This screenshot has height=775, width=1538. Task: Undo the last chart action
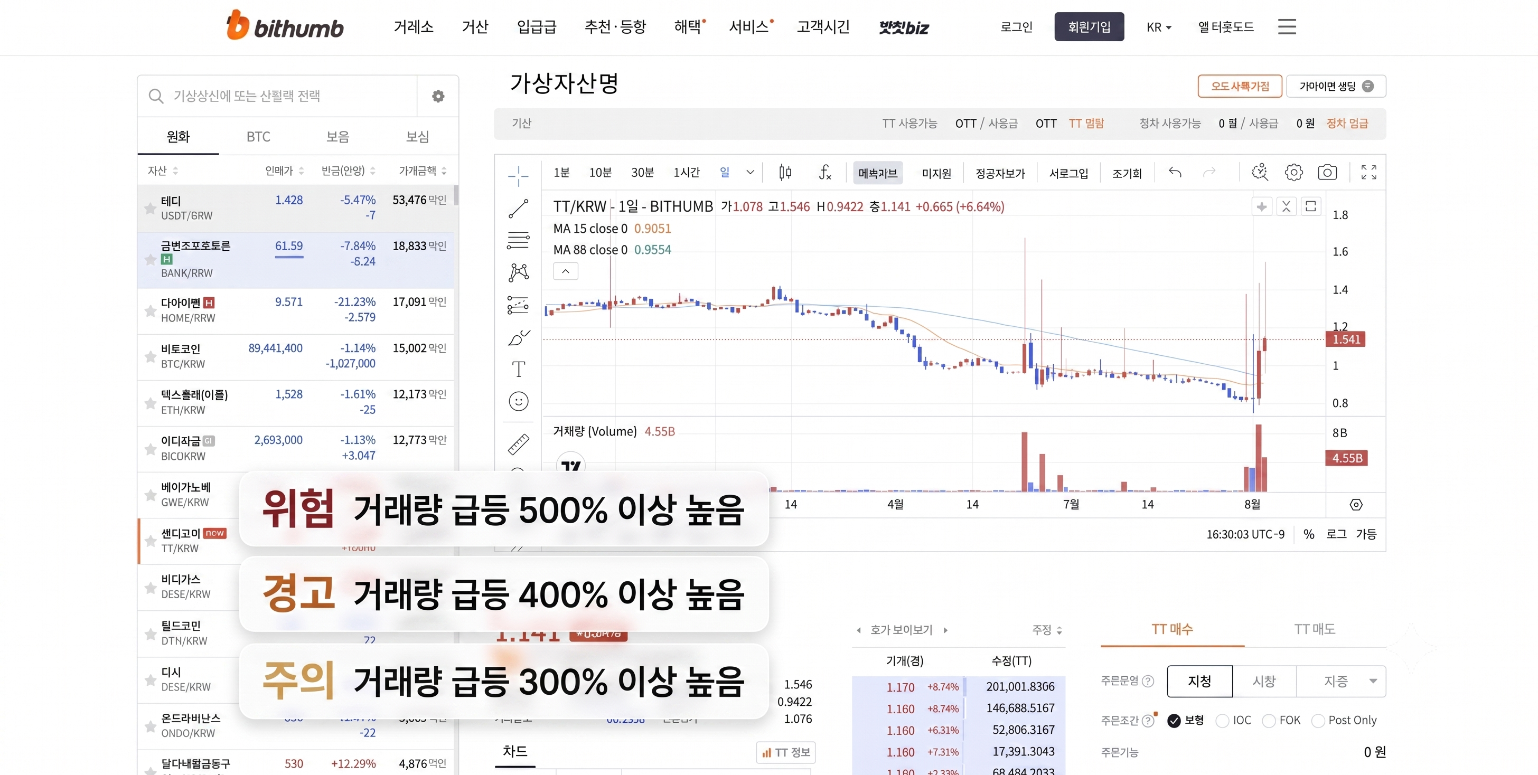pos(1175,173)
